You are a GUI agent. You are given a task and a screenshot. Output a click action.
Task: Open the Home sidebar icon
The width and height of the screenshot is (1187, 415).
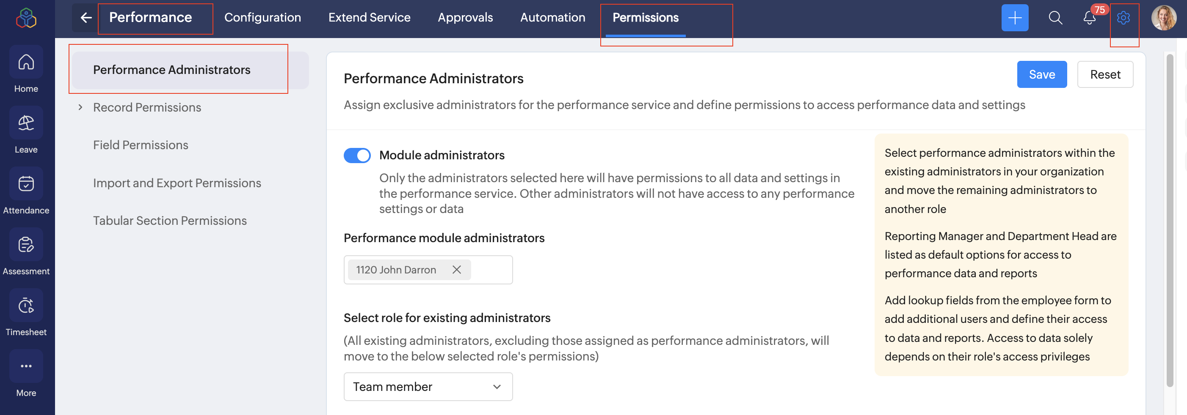(x=26, y=62)
